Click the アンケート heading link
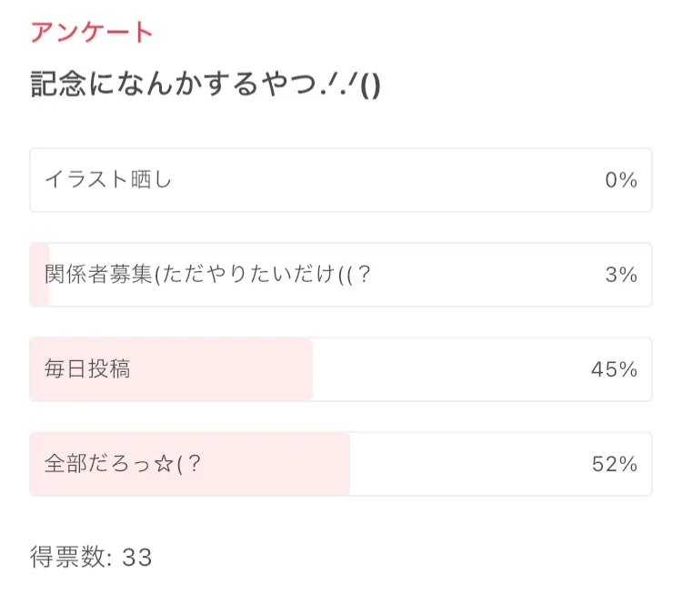This screenshot has width=682, height=604. (x=92, y=33)
